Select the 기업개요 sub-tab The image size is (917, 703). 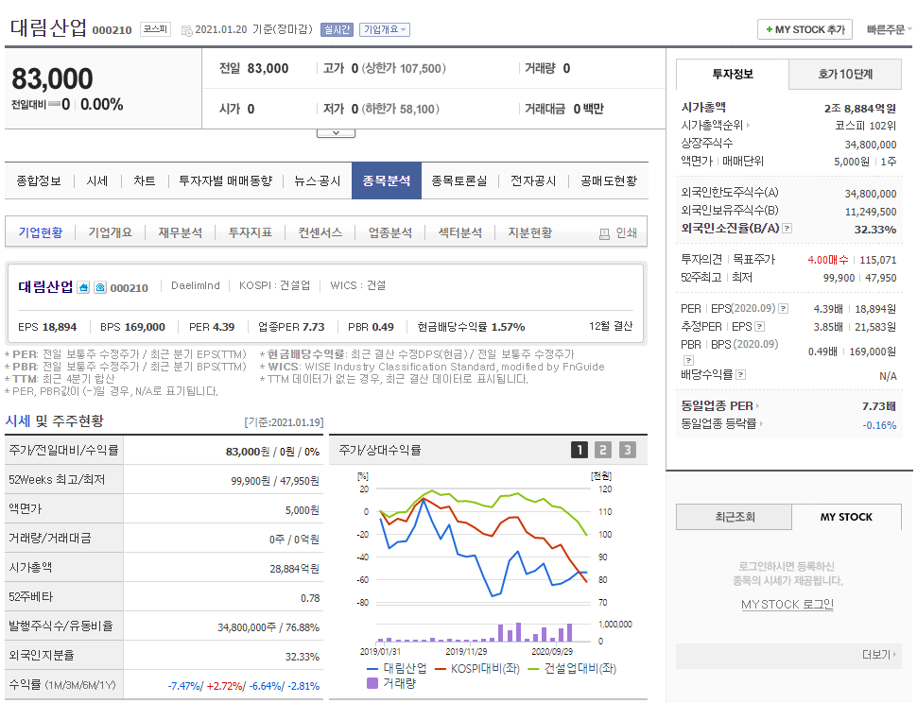tap(110, 232)
